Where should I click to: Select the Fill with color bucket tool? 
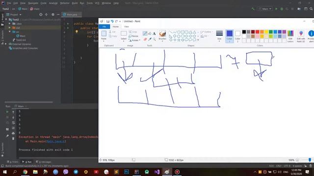coord(150,34)
